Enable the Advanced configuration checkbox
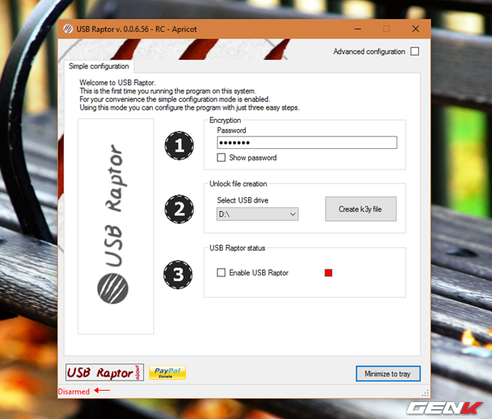 (x=414, y=51)
